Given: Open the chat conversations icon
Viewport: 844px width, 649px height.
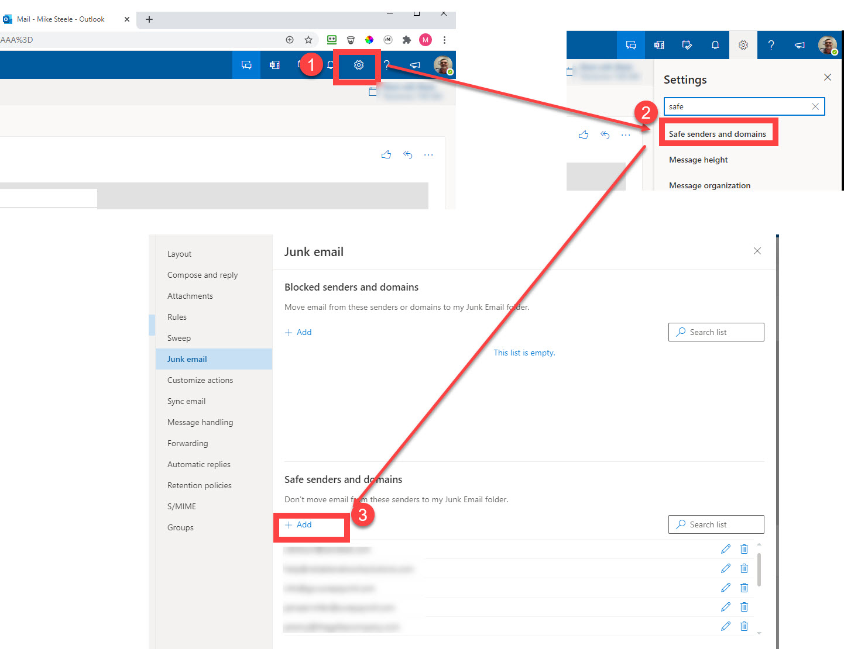Looking at the screenshot, I should [630, 45].
